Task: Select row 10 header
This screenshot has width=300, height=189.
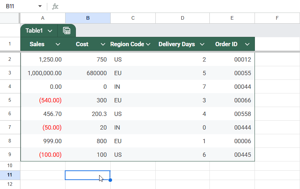Action: [10, 166]
